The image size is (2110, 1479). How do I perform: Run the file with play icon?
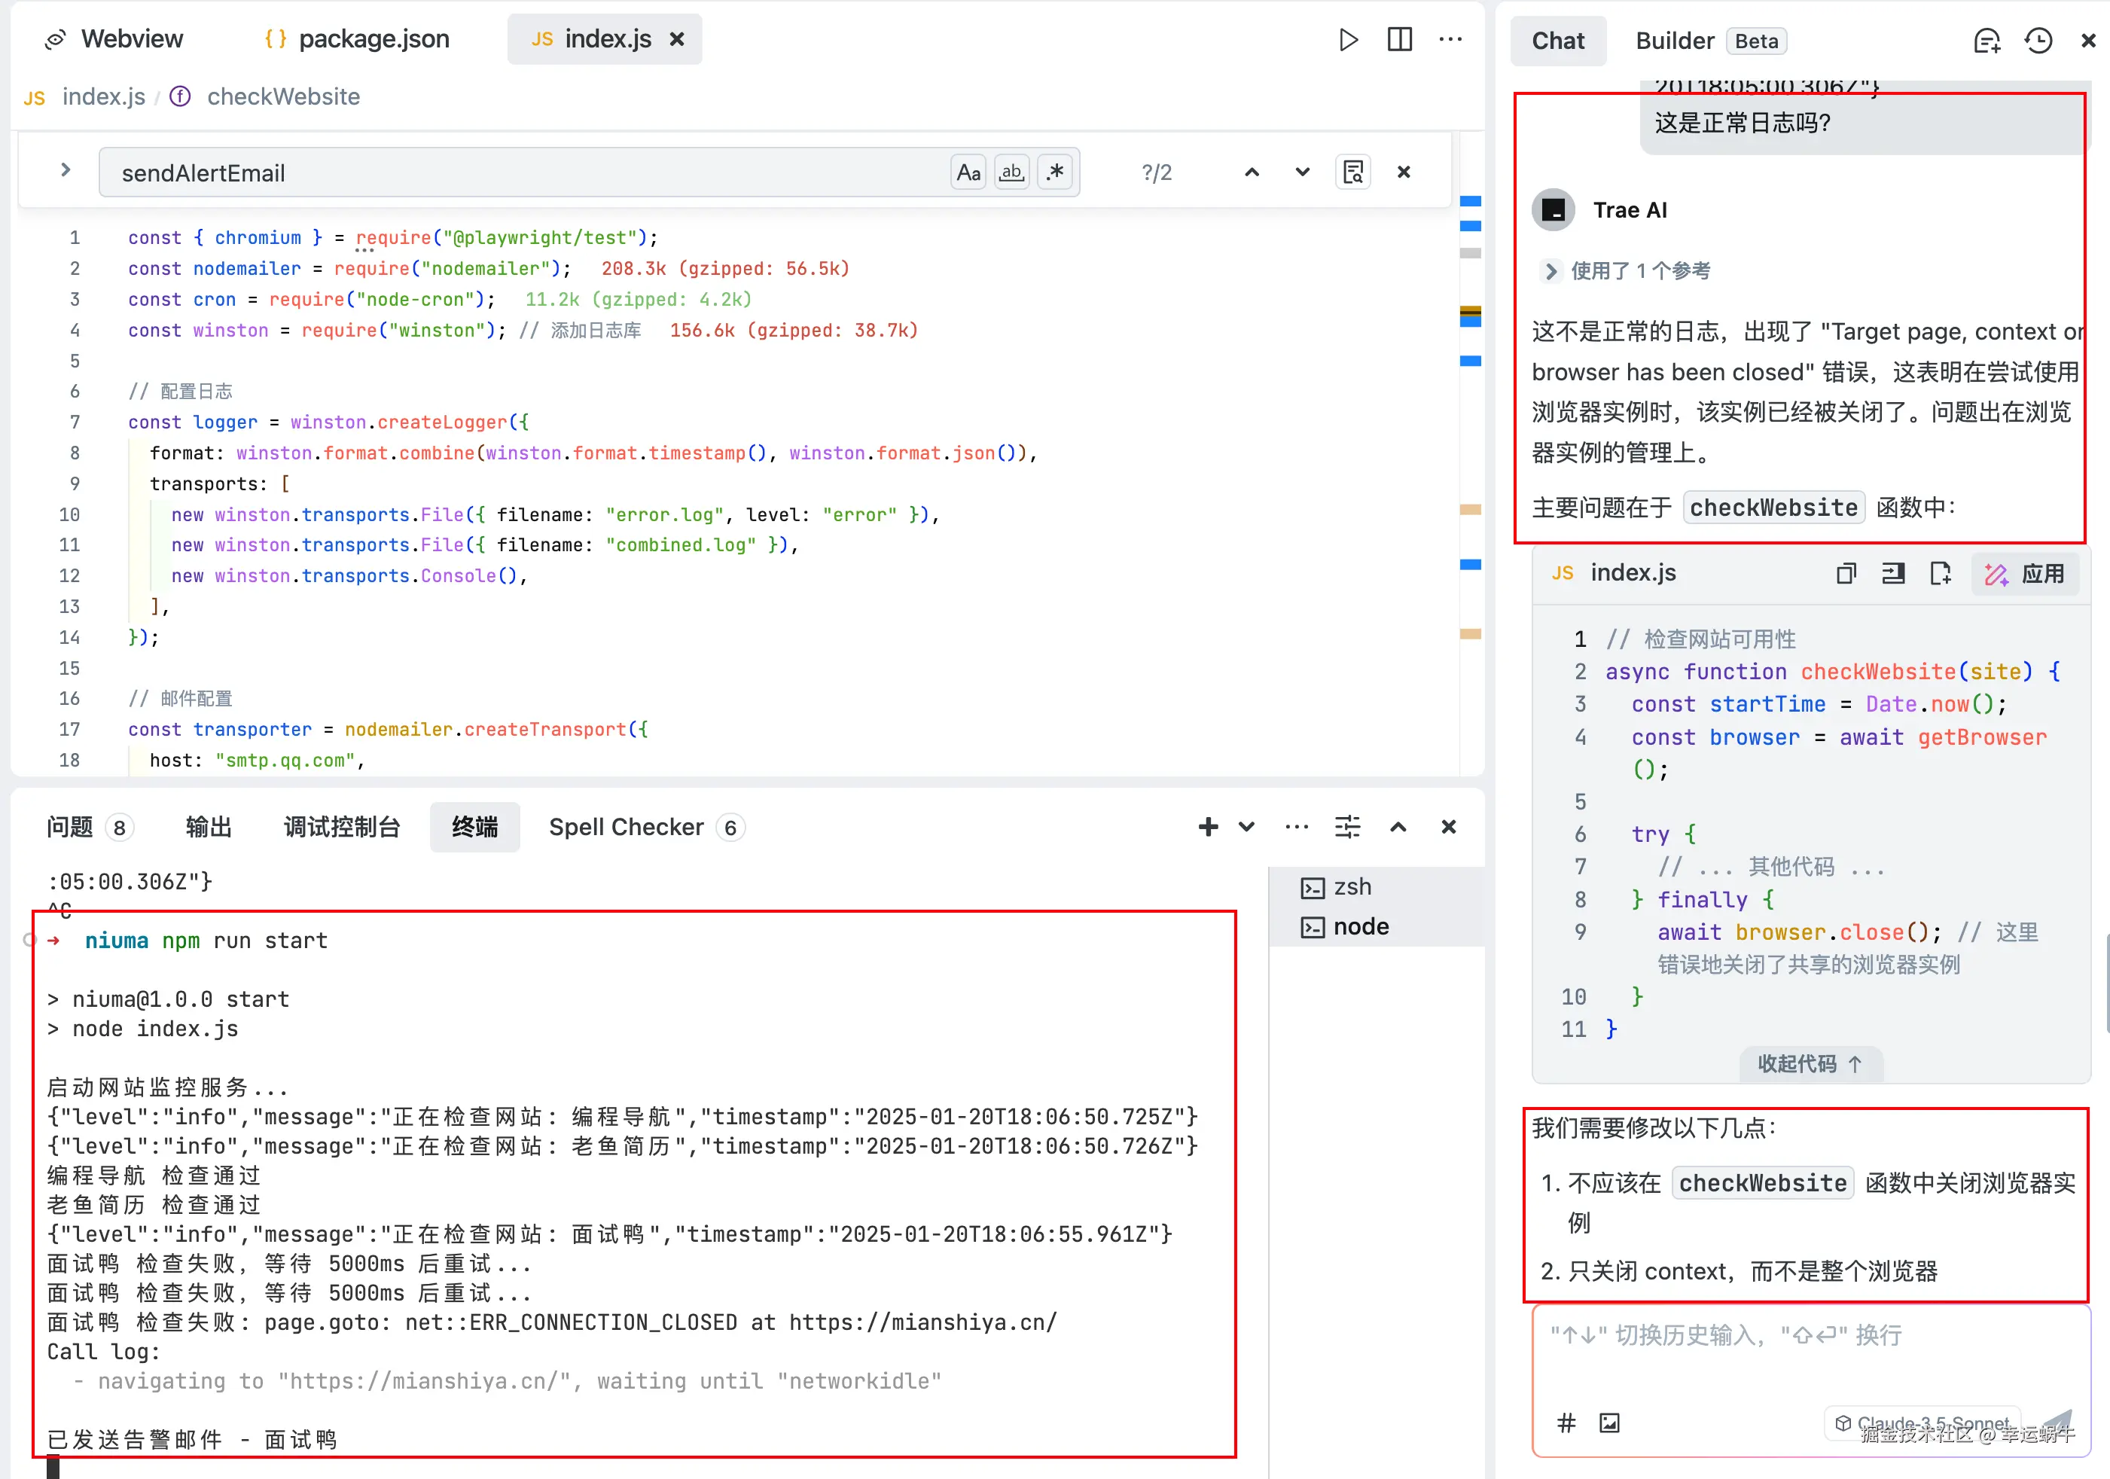click(x=1347, y=39)
